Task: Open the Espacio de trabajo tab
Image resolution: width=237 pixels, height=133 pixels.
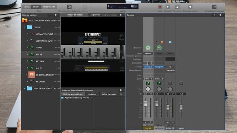Action: tap(74, 15)
